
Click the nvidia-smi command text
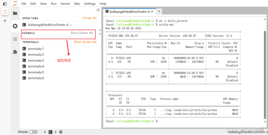(x=166, y=25)
